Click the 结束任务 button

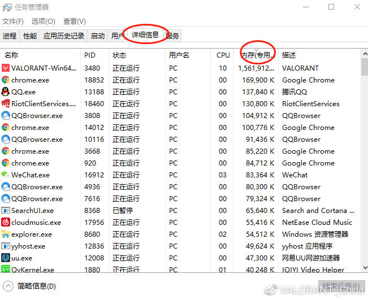pyautogui.click(x=341, y=286)
